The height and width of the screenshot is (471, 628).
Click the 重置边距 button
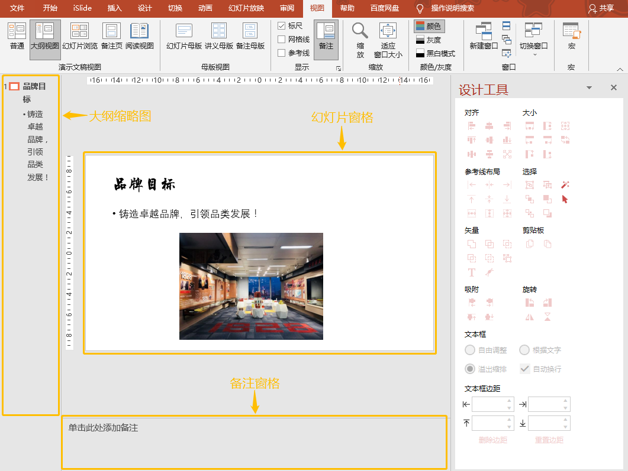tap(549, 440)
